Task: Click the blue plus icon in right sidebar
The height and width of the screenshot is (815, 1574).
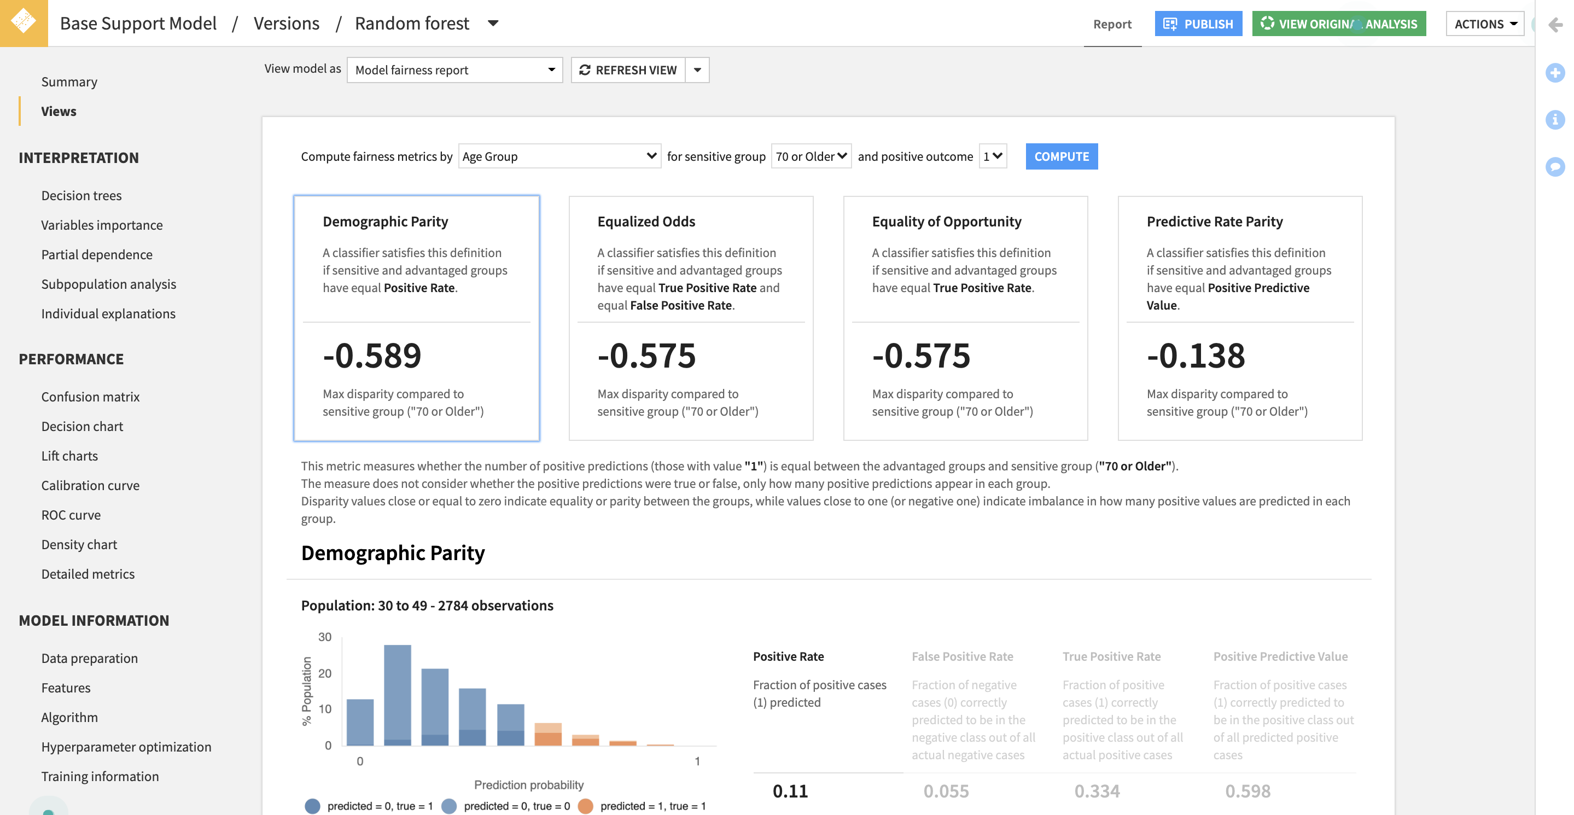Action: (x=1554, y=73)
